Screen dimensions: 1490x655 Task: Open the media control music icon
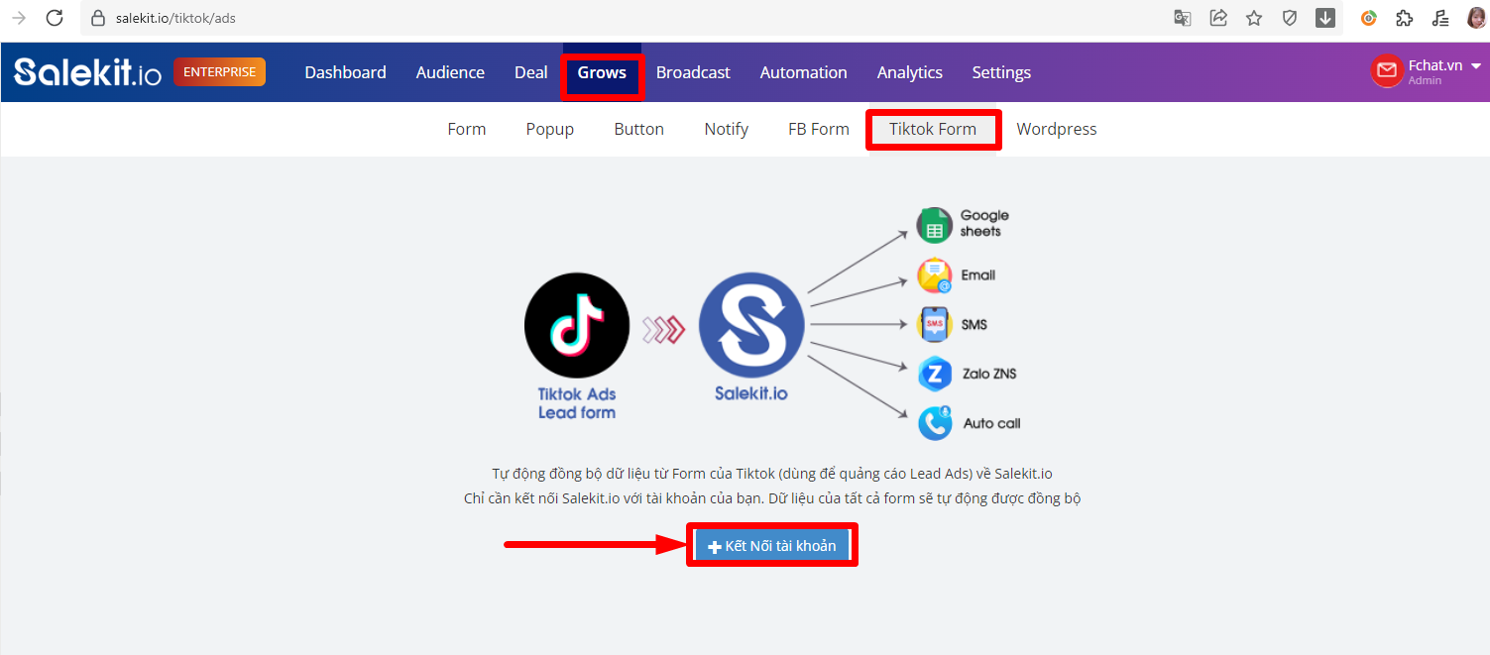point(1440,18)
